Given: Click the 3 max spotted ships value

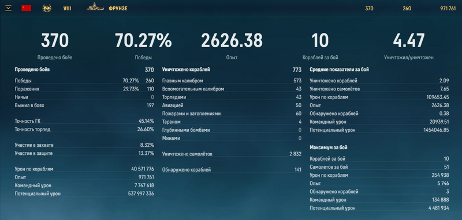Looking at the screenshot, I should click(448, 192).
